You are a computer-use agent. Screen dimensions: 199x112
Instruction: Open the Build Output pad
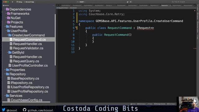click(x=141, y=104)
